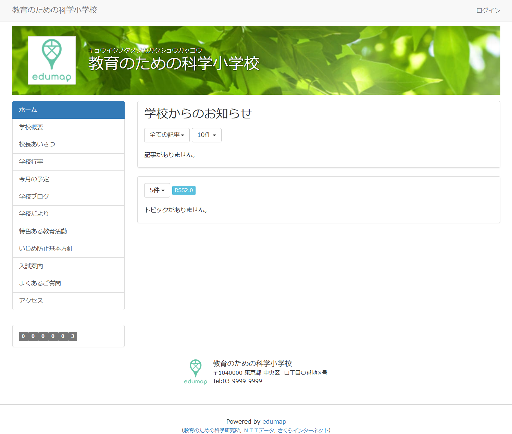Image resolution: width=512 pixels, height=434 pixels.
Task: View 今月の予定 schedule page
Action: (x=68, y=179)
